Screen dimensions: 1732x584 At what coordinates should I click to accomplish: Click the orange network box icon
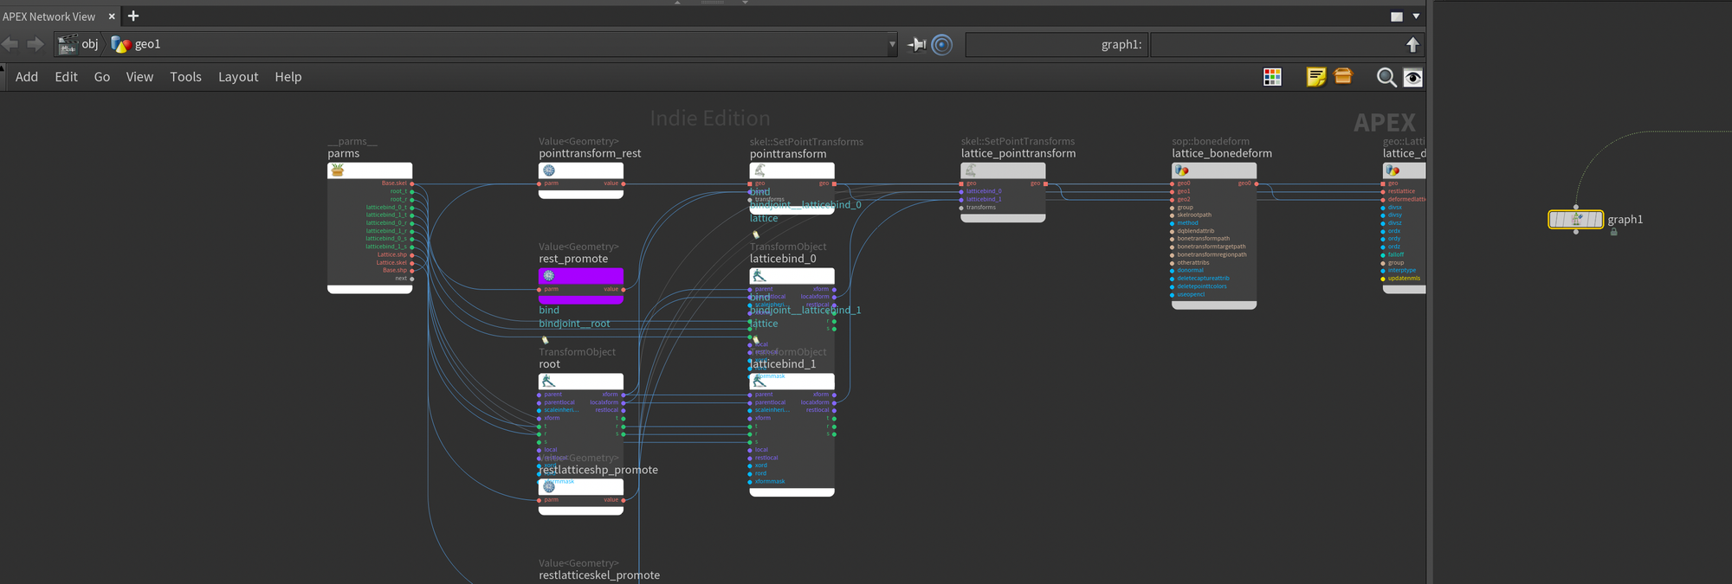(x=1343, y=77)
